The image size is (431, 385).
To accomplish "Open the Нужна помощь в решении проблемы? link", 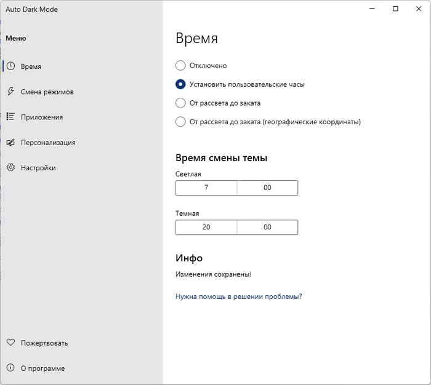I will 239,296.
